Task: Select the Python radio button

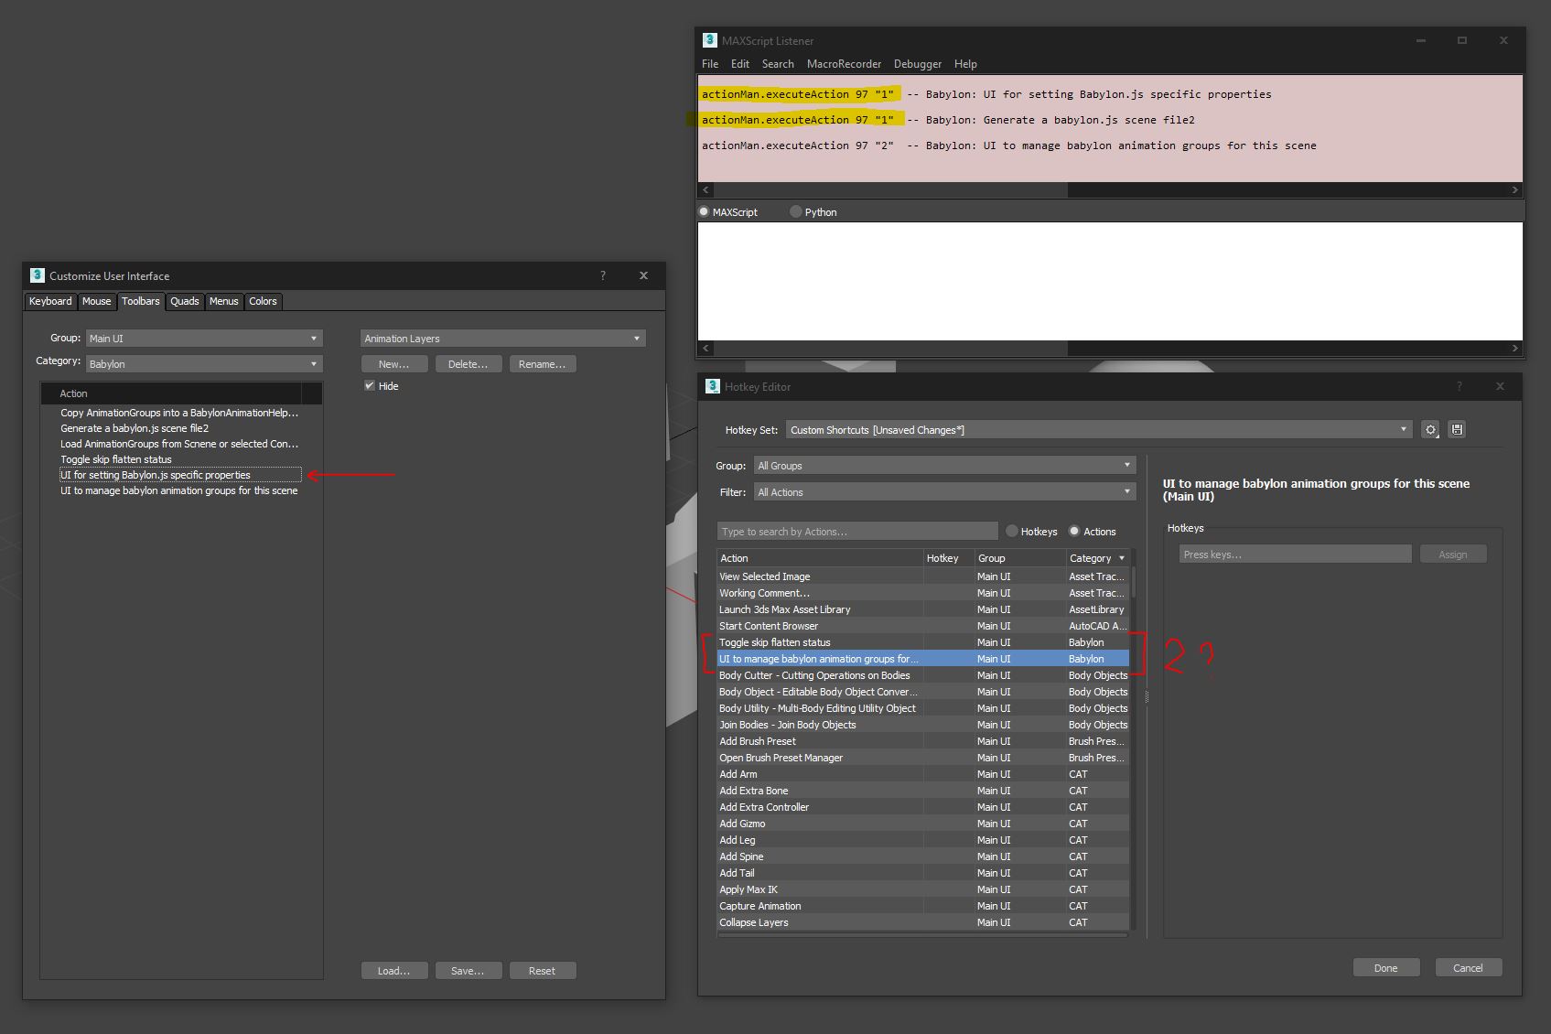Action: pyautogui.click(x=795, y=211)
